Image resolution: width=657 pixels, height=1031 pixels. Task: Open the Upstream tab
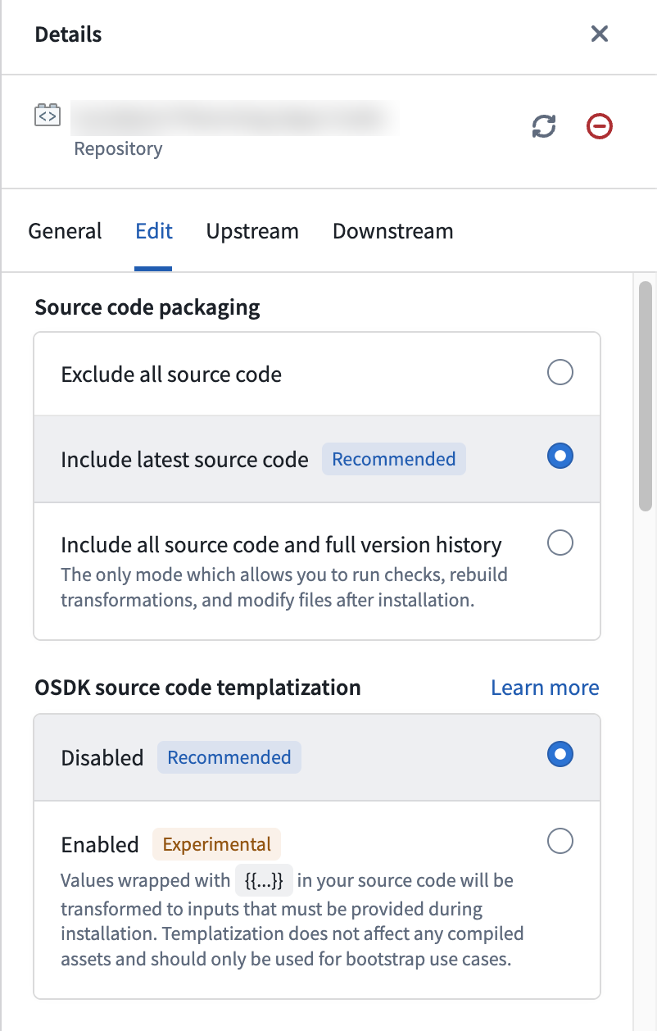click(x=252, y=231)
